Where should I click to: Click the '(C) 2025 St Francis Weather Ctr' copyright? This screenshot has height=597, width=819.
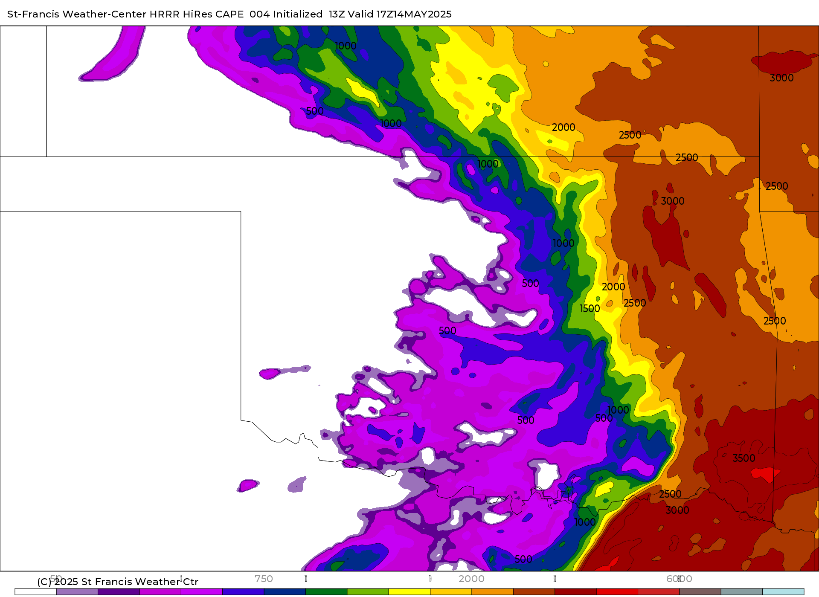[118, 582]
